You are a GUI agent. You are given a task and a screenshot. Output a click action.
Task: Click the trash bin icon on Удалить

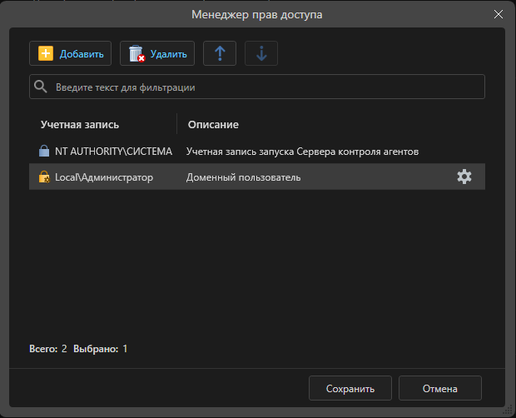136,54
